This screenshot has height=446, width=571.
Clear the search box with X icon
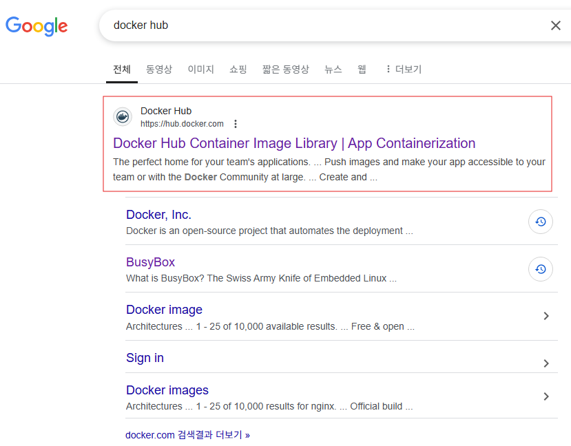pos(555,25)
